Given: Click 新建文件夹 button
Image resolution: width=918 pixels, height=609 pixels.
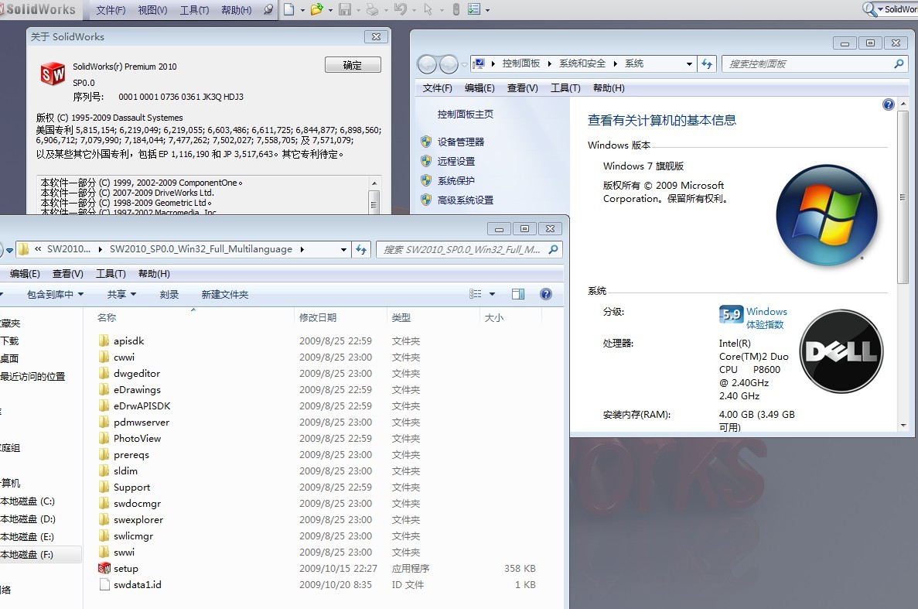Looking at the screenshot, I should tap(225, 294).
